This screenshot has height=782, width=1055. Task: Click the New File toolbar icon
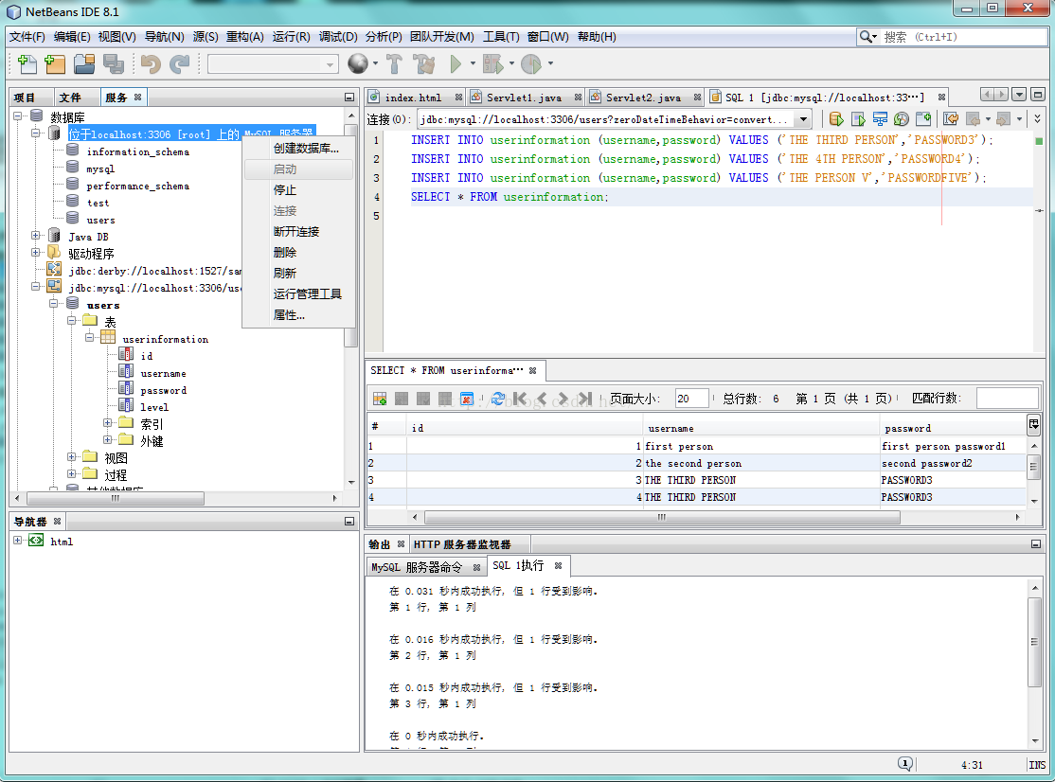[x=27, y=63]
